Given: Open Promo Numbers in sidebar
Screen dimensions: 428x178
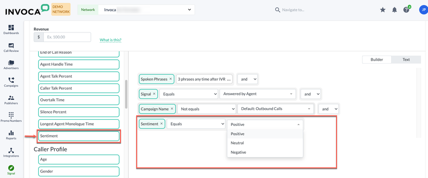Looking at the screenshot, I should [x=11, y=117].
